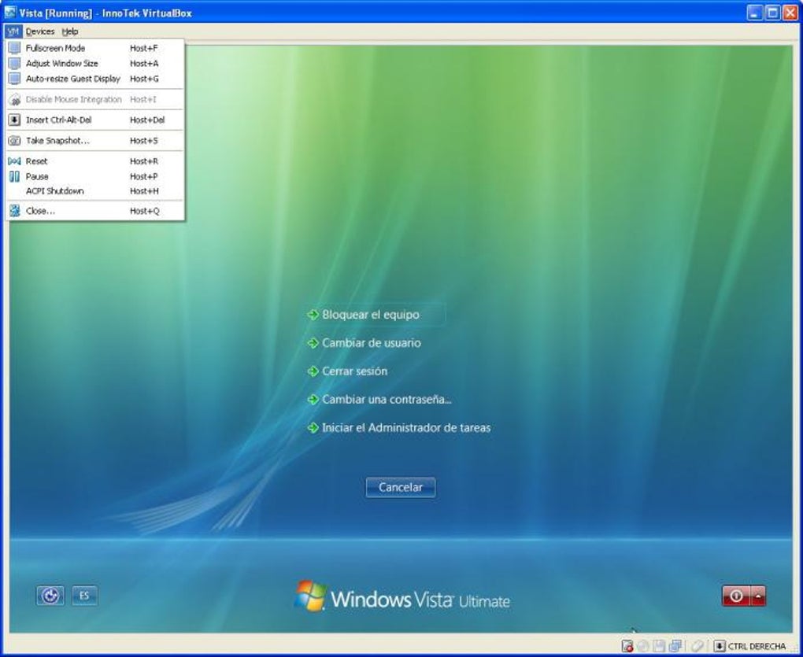The height and width of the screenshot is (657, 803).
Task: Choose Adjust Window Size menu entry
Action: click(94, 64)
